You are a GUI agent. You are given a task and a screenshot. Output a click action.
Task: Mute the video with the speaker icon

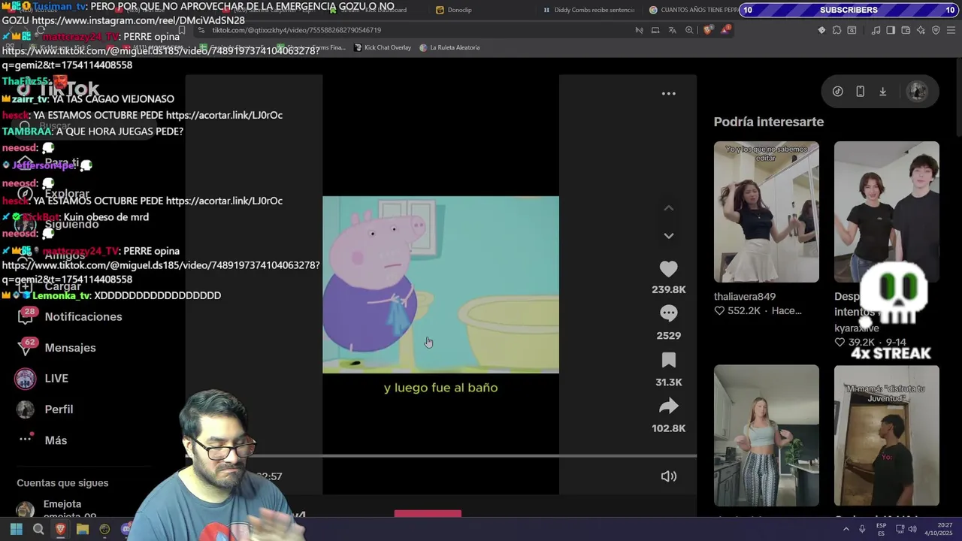[668, 476]
